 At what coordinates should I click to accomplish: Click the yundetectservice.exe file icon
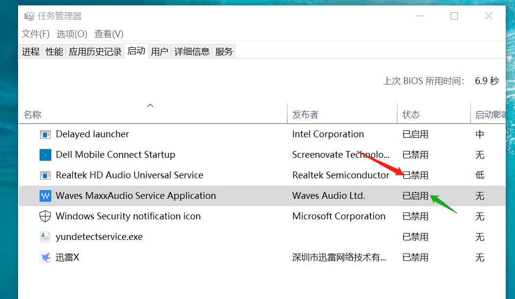45,237
